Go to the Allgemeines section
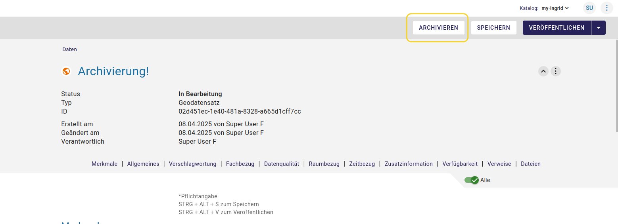618x224 pixels. click(143, 164)
